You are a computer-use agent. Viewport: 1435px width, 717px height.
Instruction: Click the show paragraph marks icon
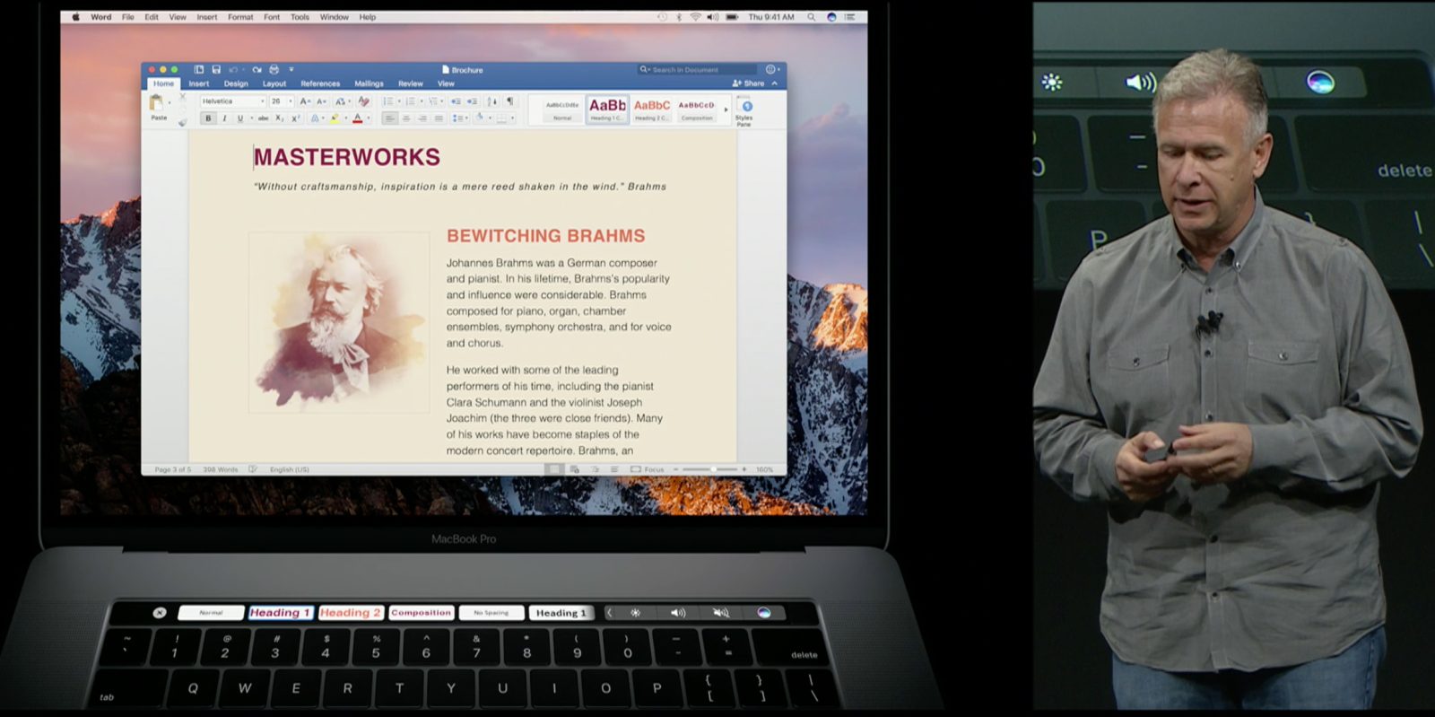click(x=509, y=101)
